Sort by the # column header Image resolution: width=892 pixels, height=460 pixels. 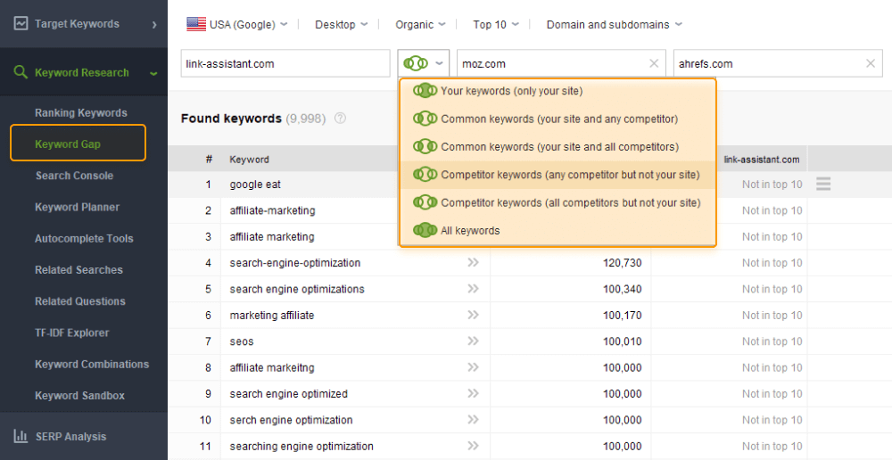(209, 160)
